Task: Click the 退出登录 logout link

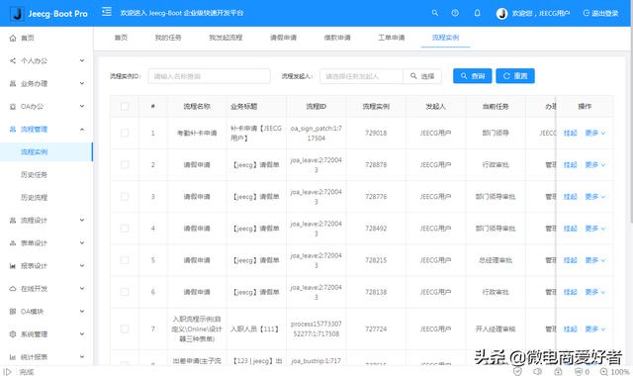Action: (600, 13)
